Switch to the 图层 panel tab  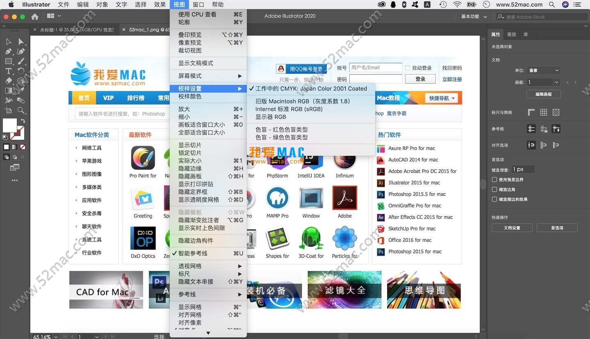(511, 34)
